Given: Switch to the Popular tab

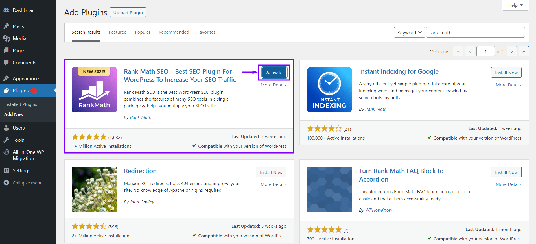Looking at the screenshot, I should [143, 32].
